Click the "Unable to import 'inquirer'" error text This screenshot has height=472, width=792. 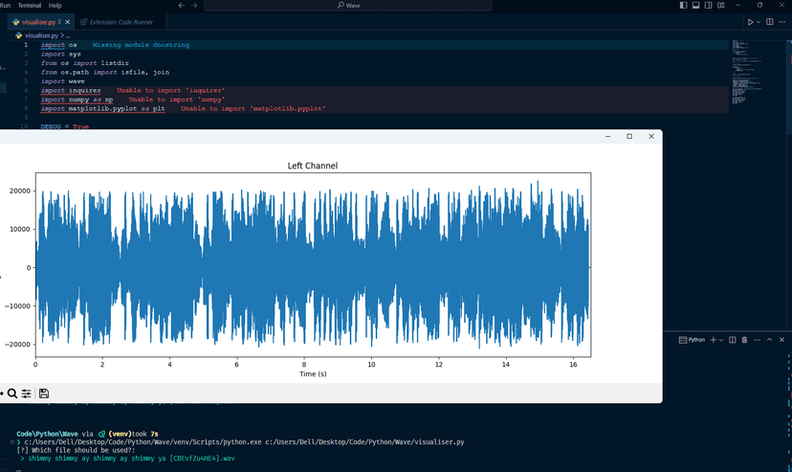coord(170,90)
